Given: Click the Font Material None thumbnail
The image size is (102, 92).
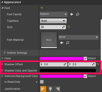Looking at the screenshot, I should tap(49, 40).
